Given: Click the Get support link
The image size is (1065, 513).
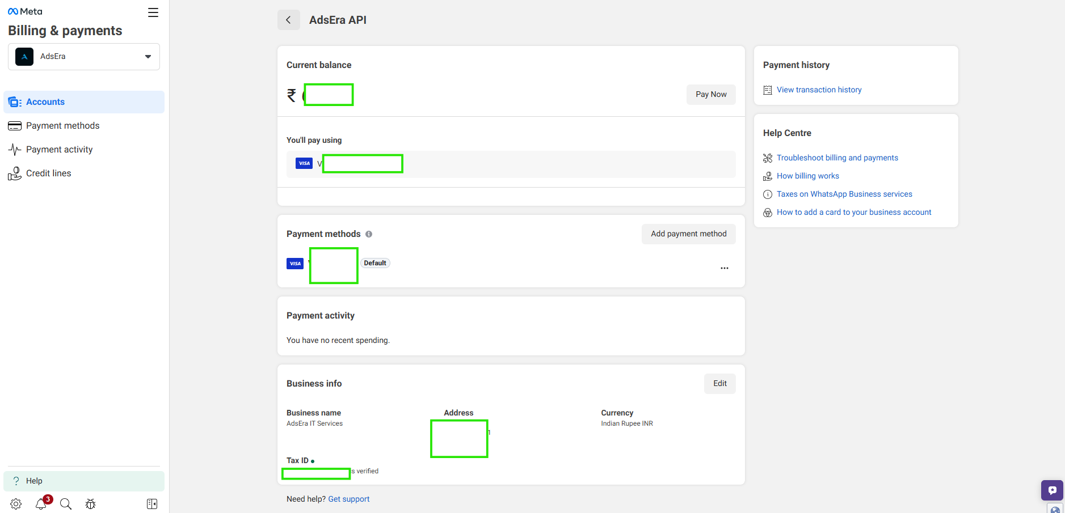Looking at the screenshot, I should [348, 499].
